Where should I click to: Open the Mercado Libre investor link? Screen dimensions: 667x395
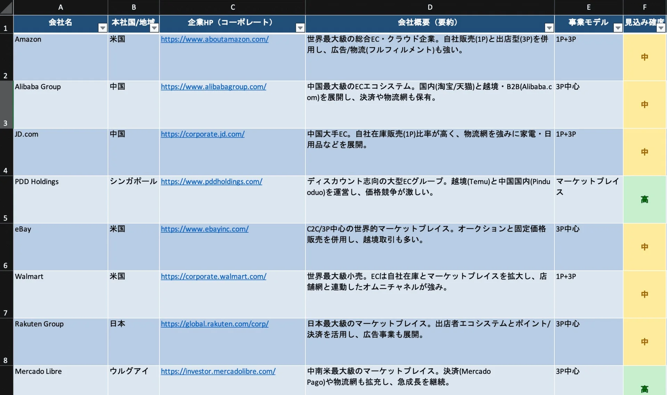(217, 371)
